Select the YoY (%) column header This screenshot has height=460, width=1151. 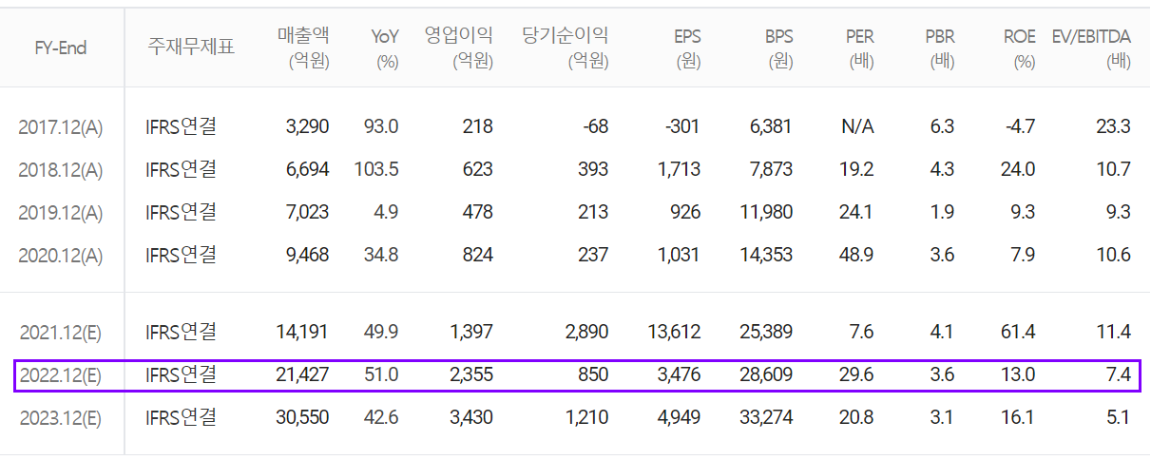(386, 48)
